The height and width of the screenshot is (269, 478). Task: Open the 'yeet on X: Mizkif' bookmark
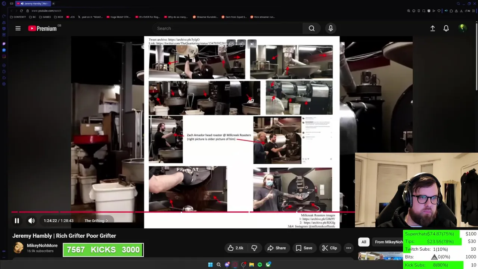click(91, 17)
